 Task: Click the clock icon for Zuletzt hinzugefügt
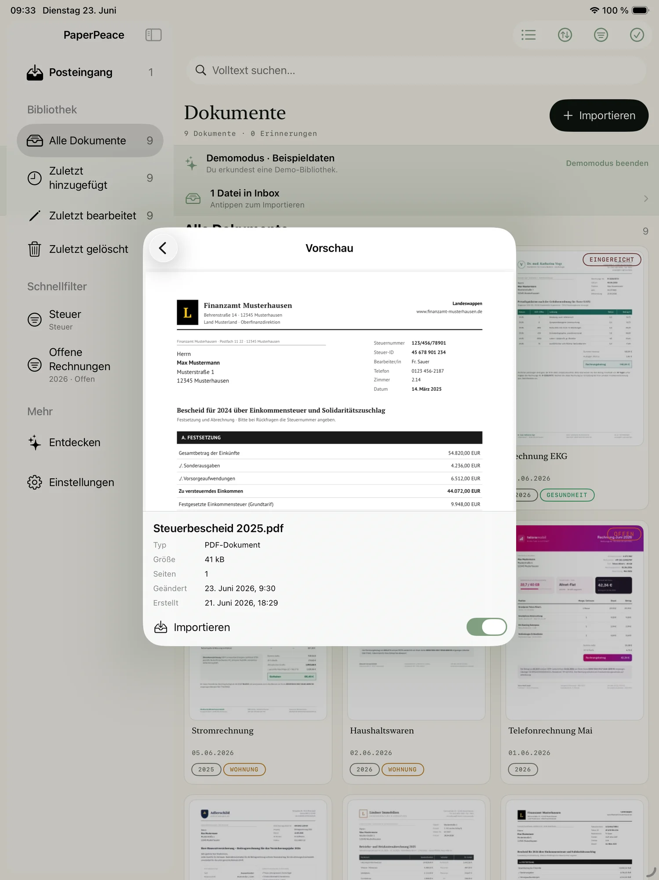point(35,178)
